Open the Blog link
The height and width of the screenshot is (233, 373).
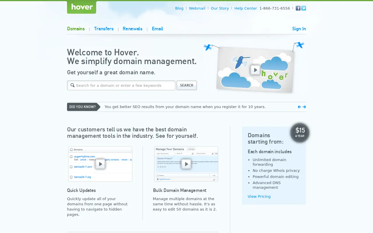(x=179, y=8)
